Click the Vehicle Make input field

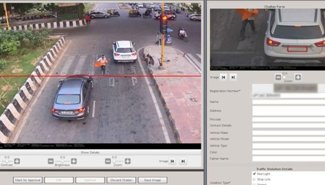pos(288,133)
